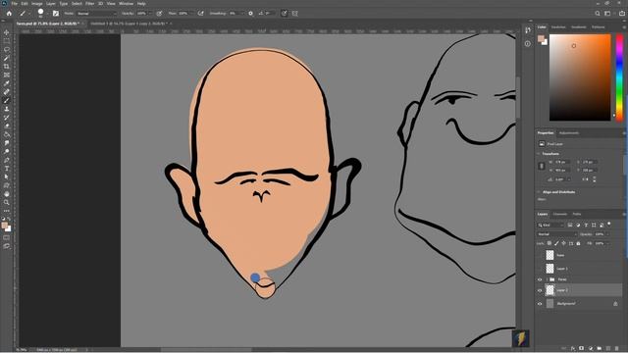
Task: Expand the Align and Distribute section
Action: [x=539, y=192]
